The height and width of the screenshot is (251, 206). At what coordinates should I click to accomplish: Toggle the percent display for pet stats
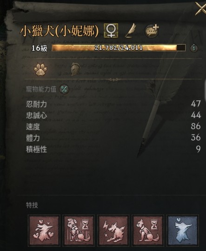(64, 89)
